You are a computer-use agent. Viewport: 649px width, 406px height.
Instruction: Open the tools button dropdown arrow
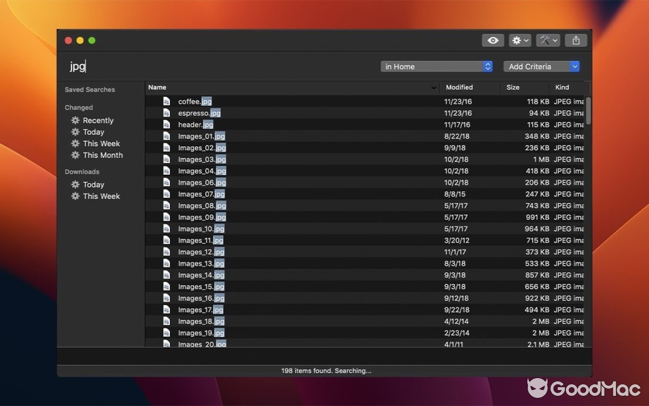click(x=554, y=40)
